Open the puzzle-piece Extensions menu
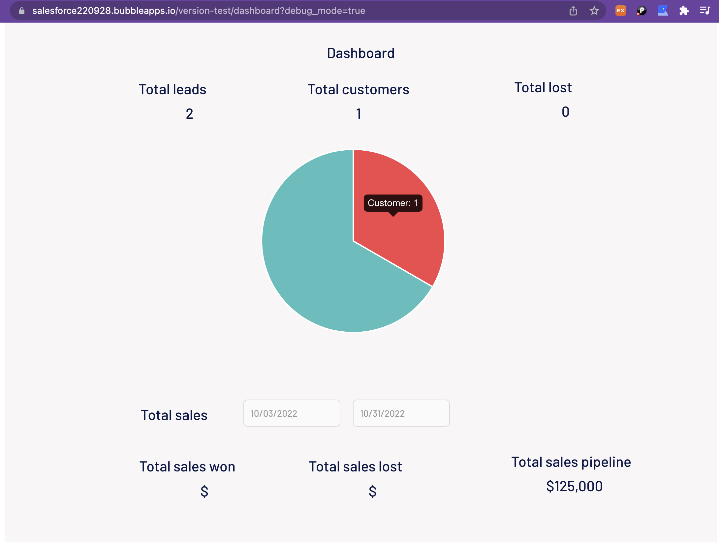 point(684,11)
